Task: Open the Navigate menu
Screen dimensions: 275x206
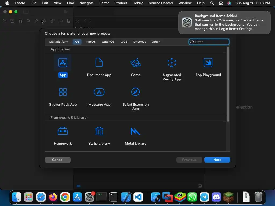Action: pos(86,3)
